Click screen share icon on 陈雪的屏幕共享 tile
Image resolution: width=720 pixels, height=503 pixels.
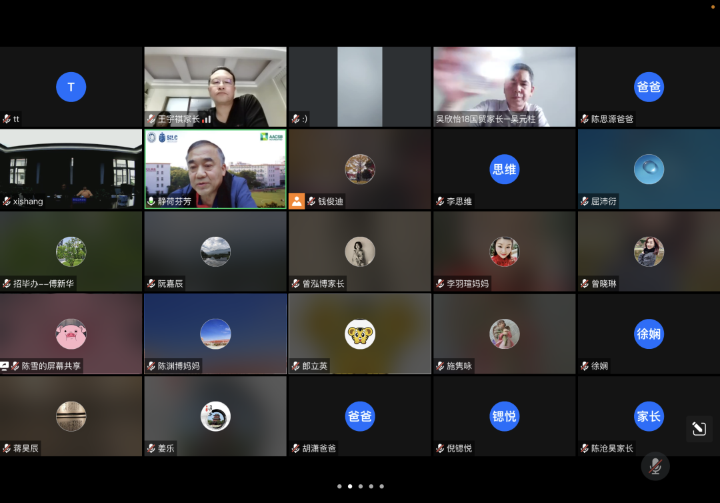pos(5,366)
